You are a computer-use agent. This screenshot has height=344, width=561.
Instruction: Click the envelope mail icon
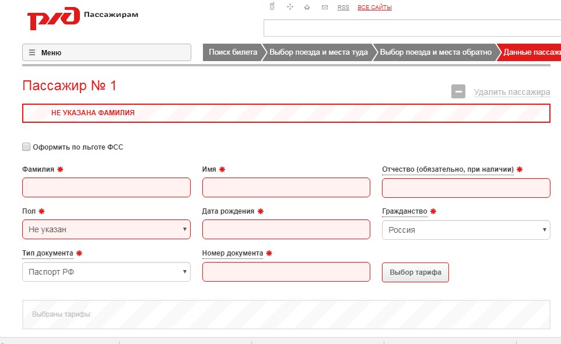pos(324,8)
